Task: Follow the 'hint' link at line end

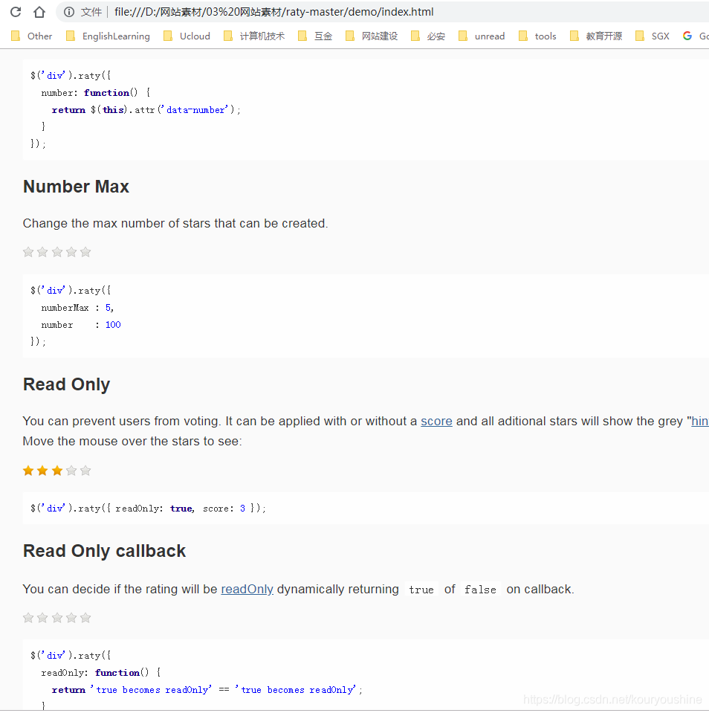Action: click(x=700, y=422)
